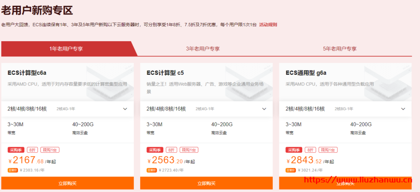Expand the ECS计算型 c5 core spec dropdown

click(x=265, y=109)
